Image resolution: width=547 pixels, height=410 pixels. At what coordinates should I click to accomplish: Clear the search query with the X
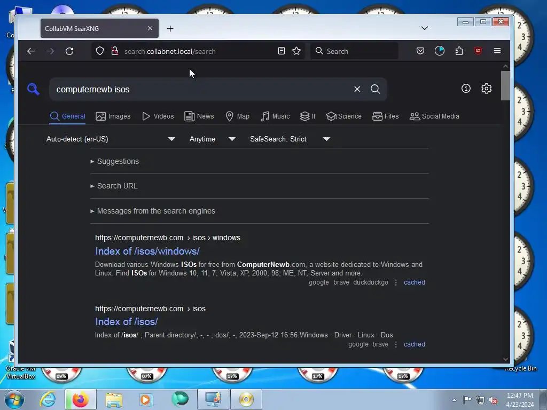(x=357, y=89)
